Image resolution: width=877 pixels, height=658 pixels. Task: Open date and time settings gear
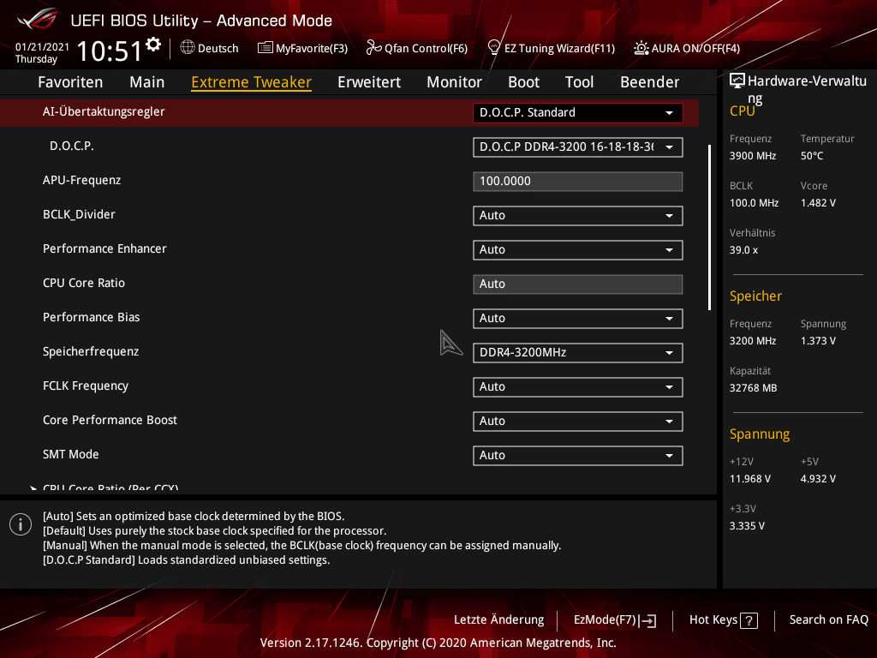(x=153, y=45)
